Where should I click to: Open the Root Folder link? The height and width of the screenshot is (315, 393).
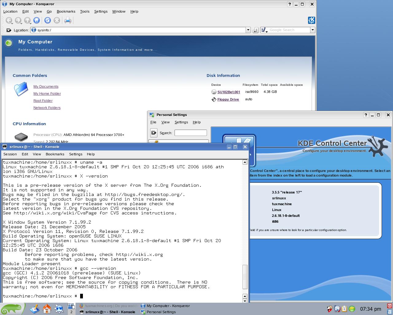point(43,101)
